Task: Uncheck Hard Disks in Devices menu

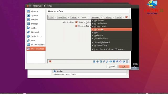Action: click(111, 20)
